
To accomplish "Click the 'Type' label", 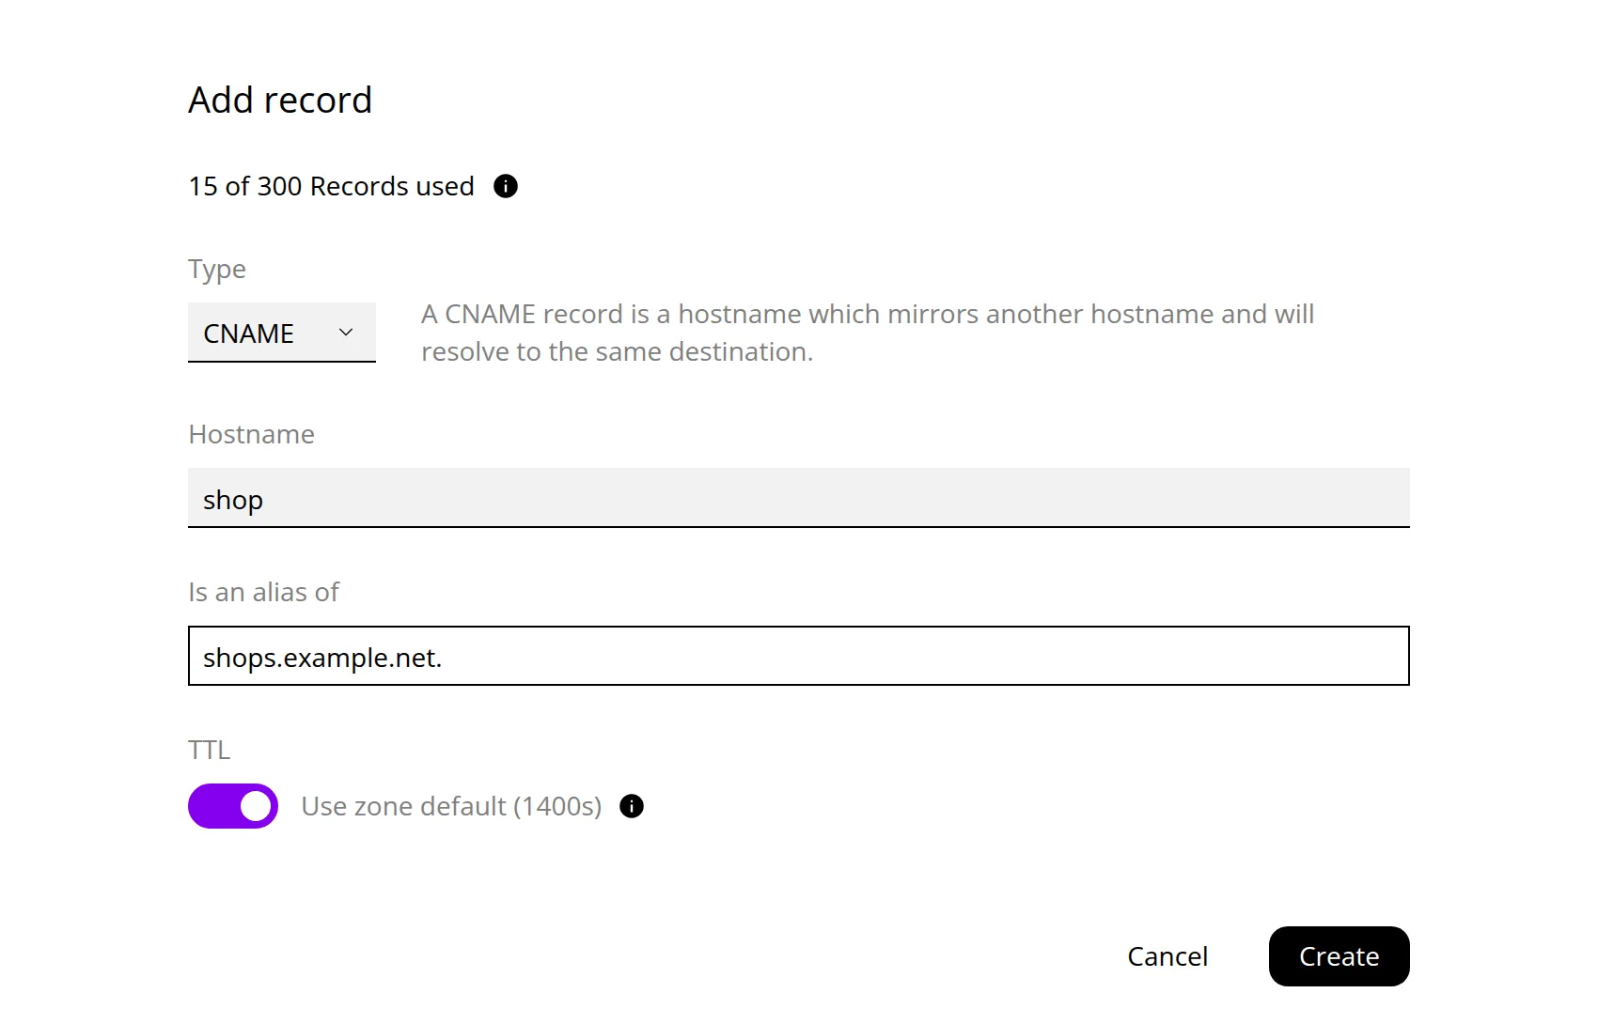I will click(217, 270).
